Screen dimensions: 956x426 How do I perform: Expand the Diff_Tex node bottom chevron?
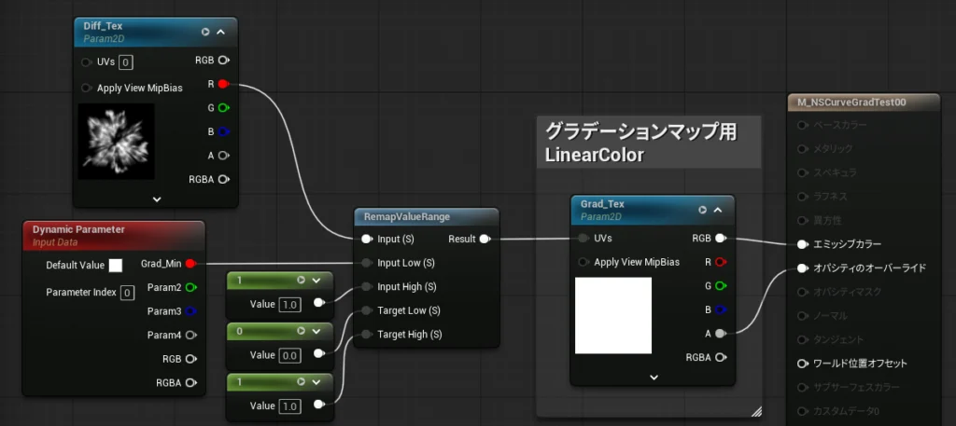(x=156, y=199)
